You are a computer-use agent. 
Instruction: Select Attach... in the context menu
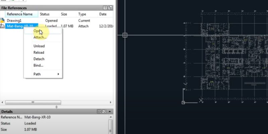40,37
